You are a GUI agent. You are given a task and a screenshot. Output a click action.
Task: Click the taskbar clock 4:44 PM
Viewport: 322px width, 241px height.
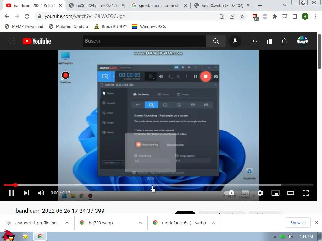(306, 237)
